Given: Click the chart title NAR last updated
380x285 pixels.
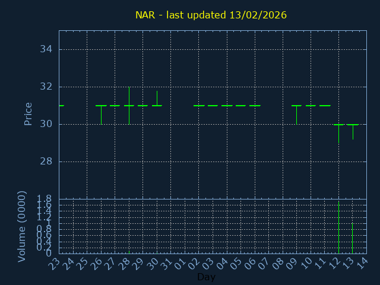Looking at the screenshot, I should click(211, 15).
